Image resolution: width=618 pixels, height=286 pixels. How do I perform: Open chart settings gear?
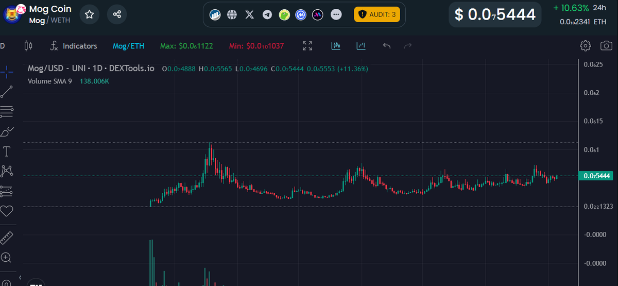coord(585,46)
